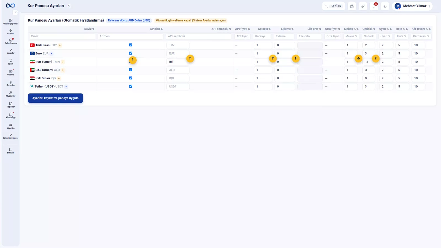Open Gösterge paneli from the sidebar
The width and height of the screenshot is (441, 248).
[x=10, y=22]
